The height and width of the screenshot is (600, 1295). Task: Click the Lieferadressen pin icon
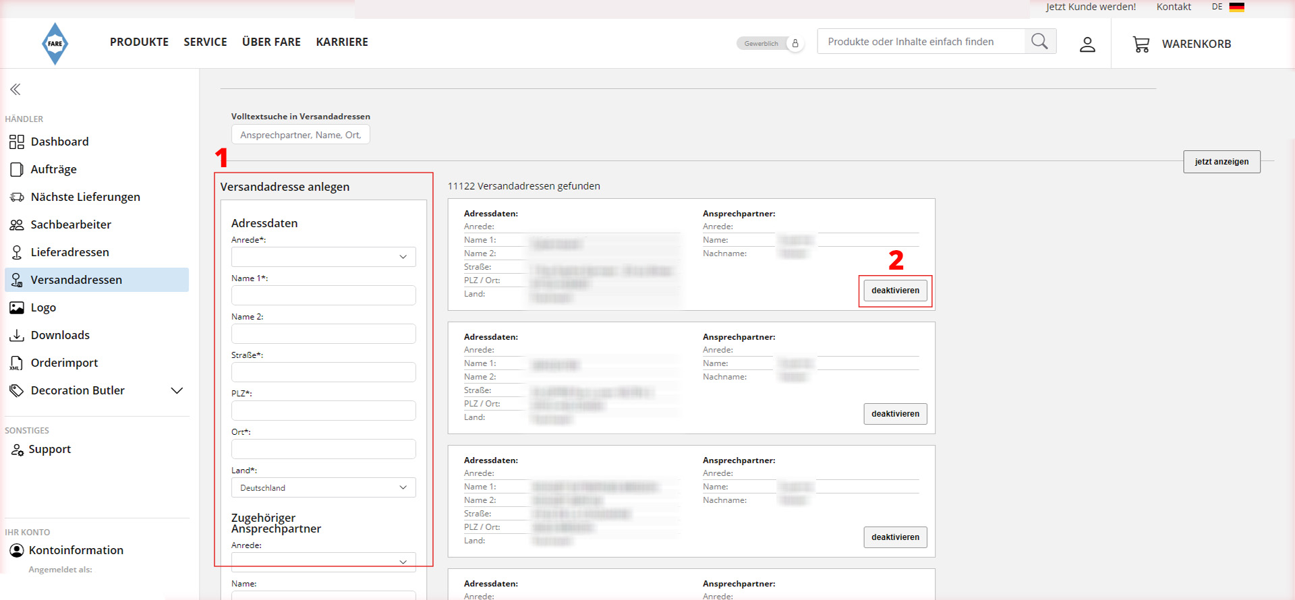[x=17, y=252]
